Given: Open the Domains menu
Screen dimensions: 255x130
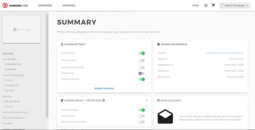Looking at the screenshot, I should pos(45,5).
